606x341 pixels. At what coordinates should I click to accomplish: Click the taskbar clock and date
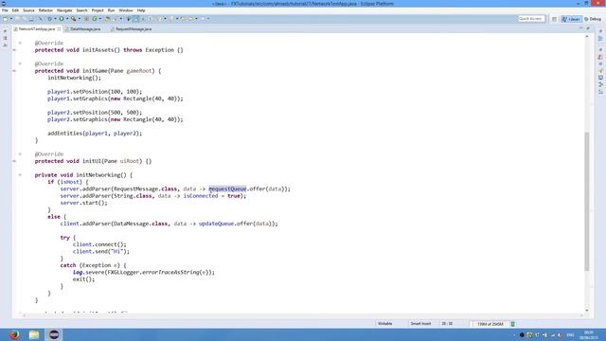(x=589, y=334)
